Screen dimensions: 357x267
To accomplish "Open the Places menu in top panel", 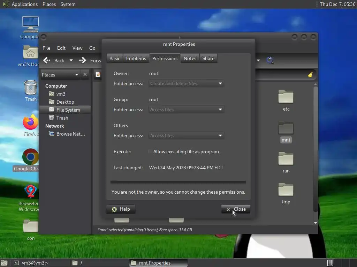I will click(49, 4).
